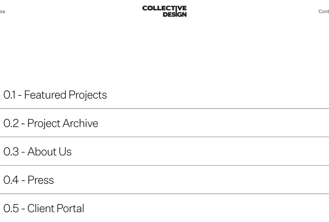Click the Collective Design logo
The image size is (329, 222).
point(164,11)
